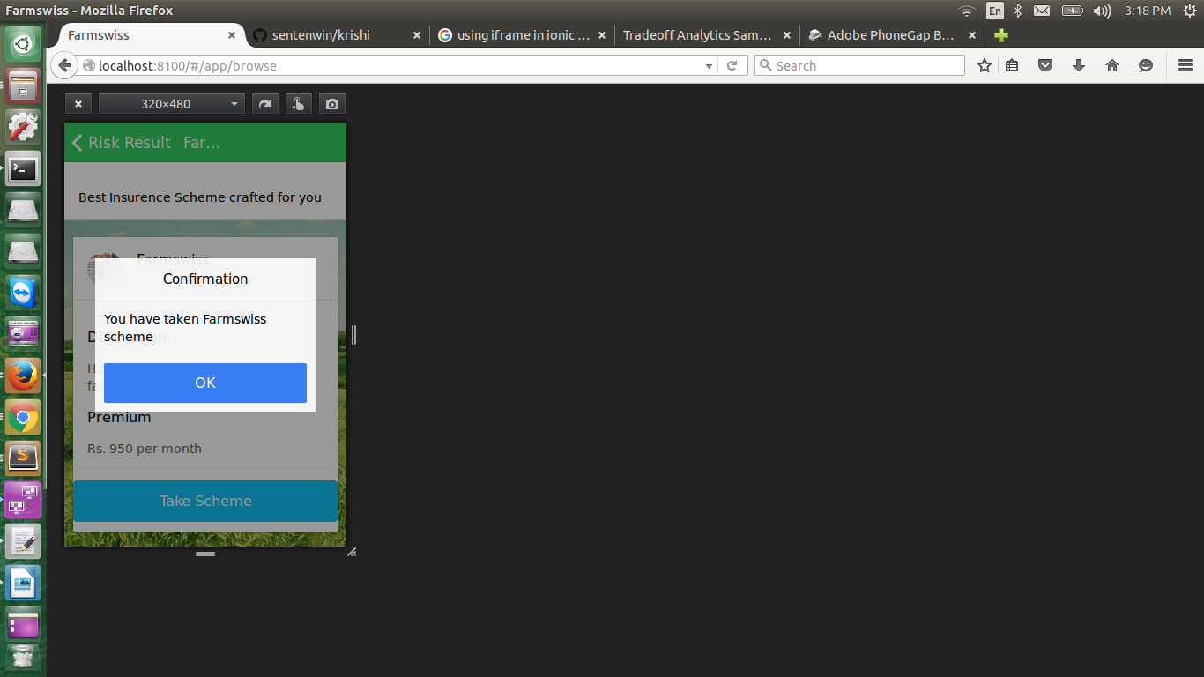Viewport: 1204px width, 677px height.
Task: Open the Trash in launcher
Action: pos(23,658)
